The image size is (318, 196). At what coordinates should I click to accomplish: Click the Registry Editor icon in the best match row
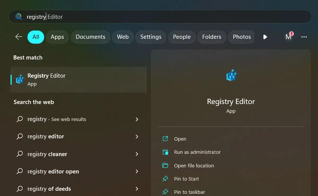(20, 79)
